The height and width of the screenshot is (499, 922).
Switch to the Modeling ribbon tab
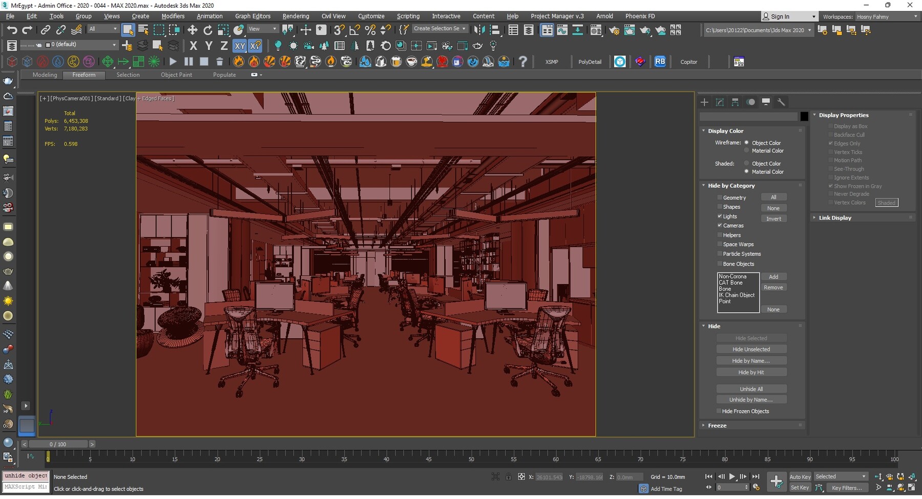(44, 75)
